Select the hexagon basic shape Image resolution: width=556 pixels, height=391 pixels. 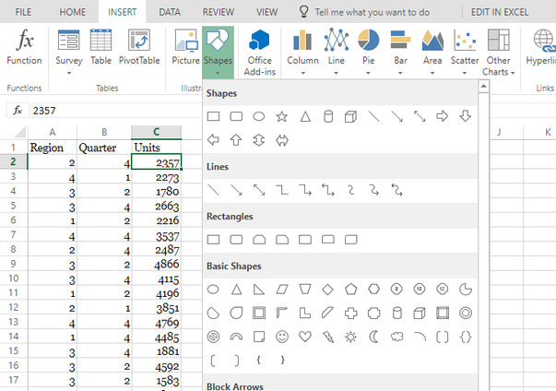373,290
